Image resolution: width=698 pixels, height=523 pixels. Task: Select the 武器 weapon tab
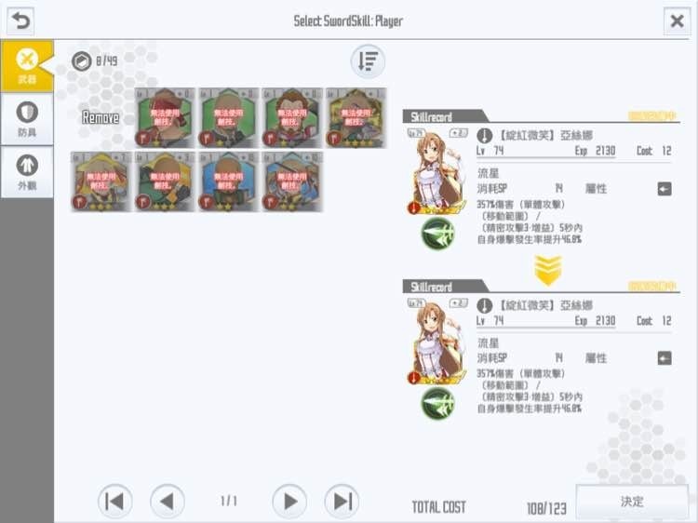pyautogui.click(x=27, y=66)
